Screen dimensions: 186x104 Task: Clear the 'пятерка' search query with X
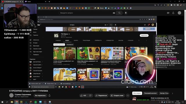click(x=108, y=25)
